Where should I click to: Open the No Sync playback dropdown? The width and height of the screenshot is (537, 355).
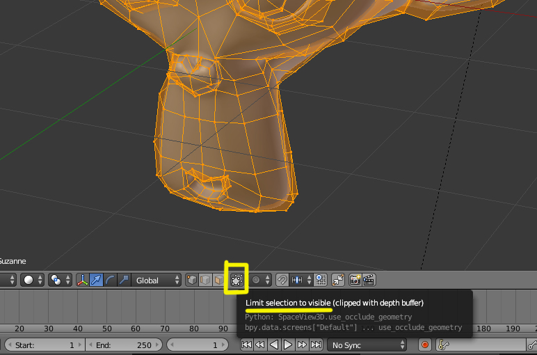point(368,345)
